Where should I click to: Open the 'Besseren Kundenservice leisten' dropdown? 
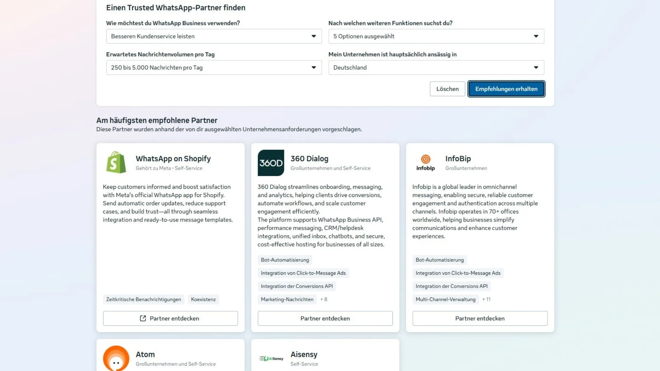[214, 36]
